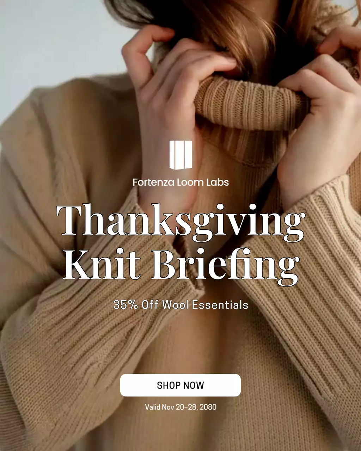This screenshot has width=361, height=451.
Task: Click the ribbed turtleneck collar being pulled up
Action: coord(247,102)
